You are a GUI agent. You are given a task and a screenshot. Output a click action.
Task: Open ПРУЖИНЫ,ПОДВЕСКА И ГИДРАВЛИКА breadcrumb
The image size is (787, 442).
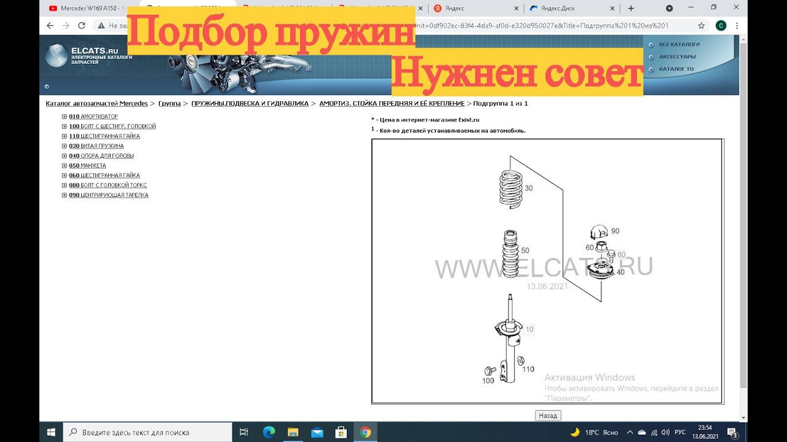click(x=250, y=104)
